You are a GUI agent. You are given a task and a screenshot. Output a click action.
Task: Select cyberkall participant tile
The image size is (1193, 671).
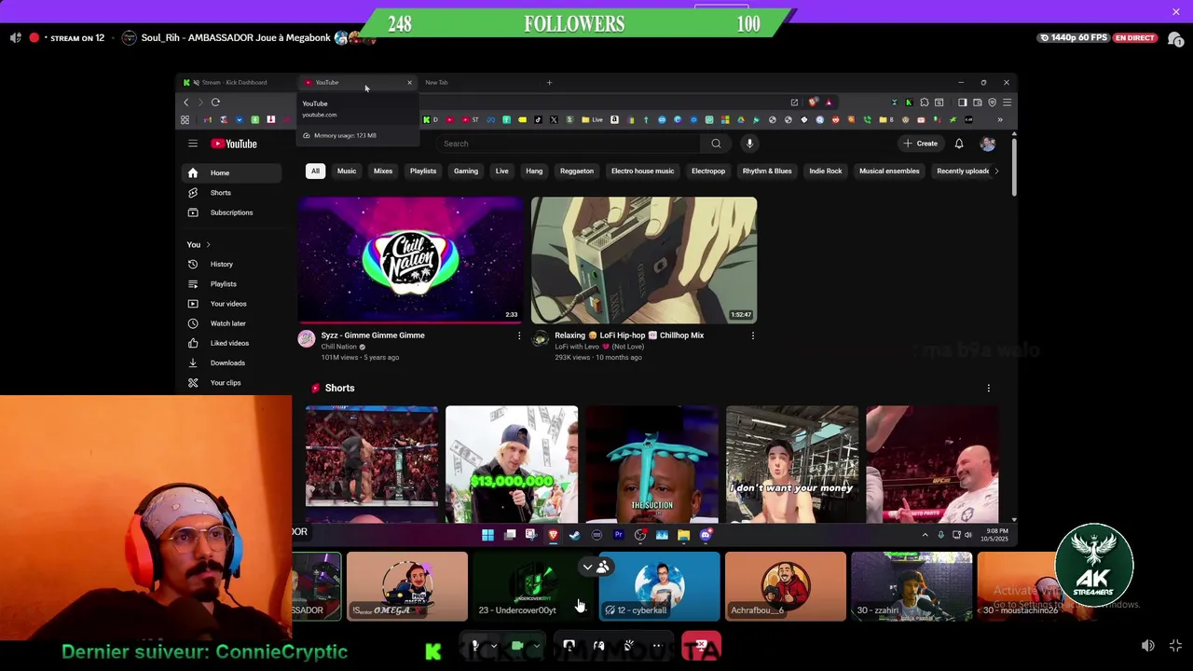[660, 586]
